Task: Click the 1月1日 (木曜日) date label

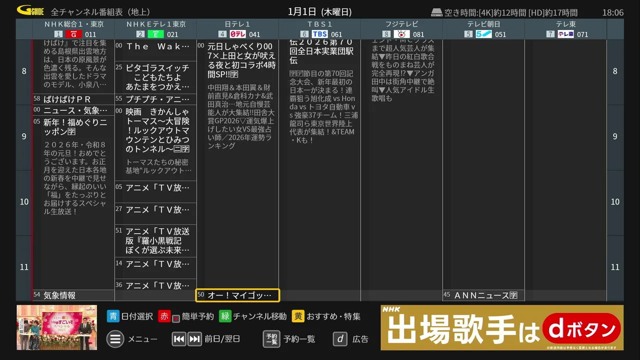Action: tap(320, 12)
